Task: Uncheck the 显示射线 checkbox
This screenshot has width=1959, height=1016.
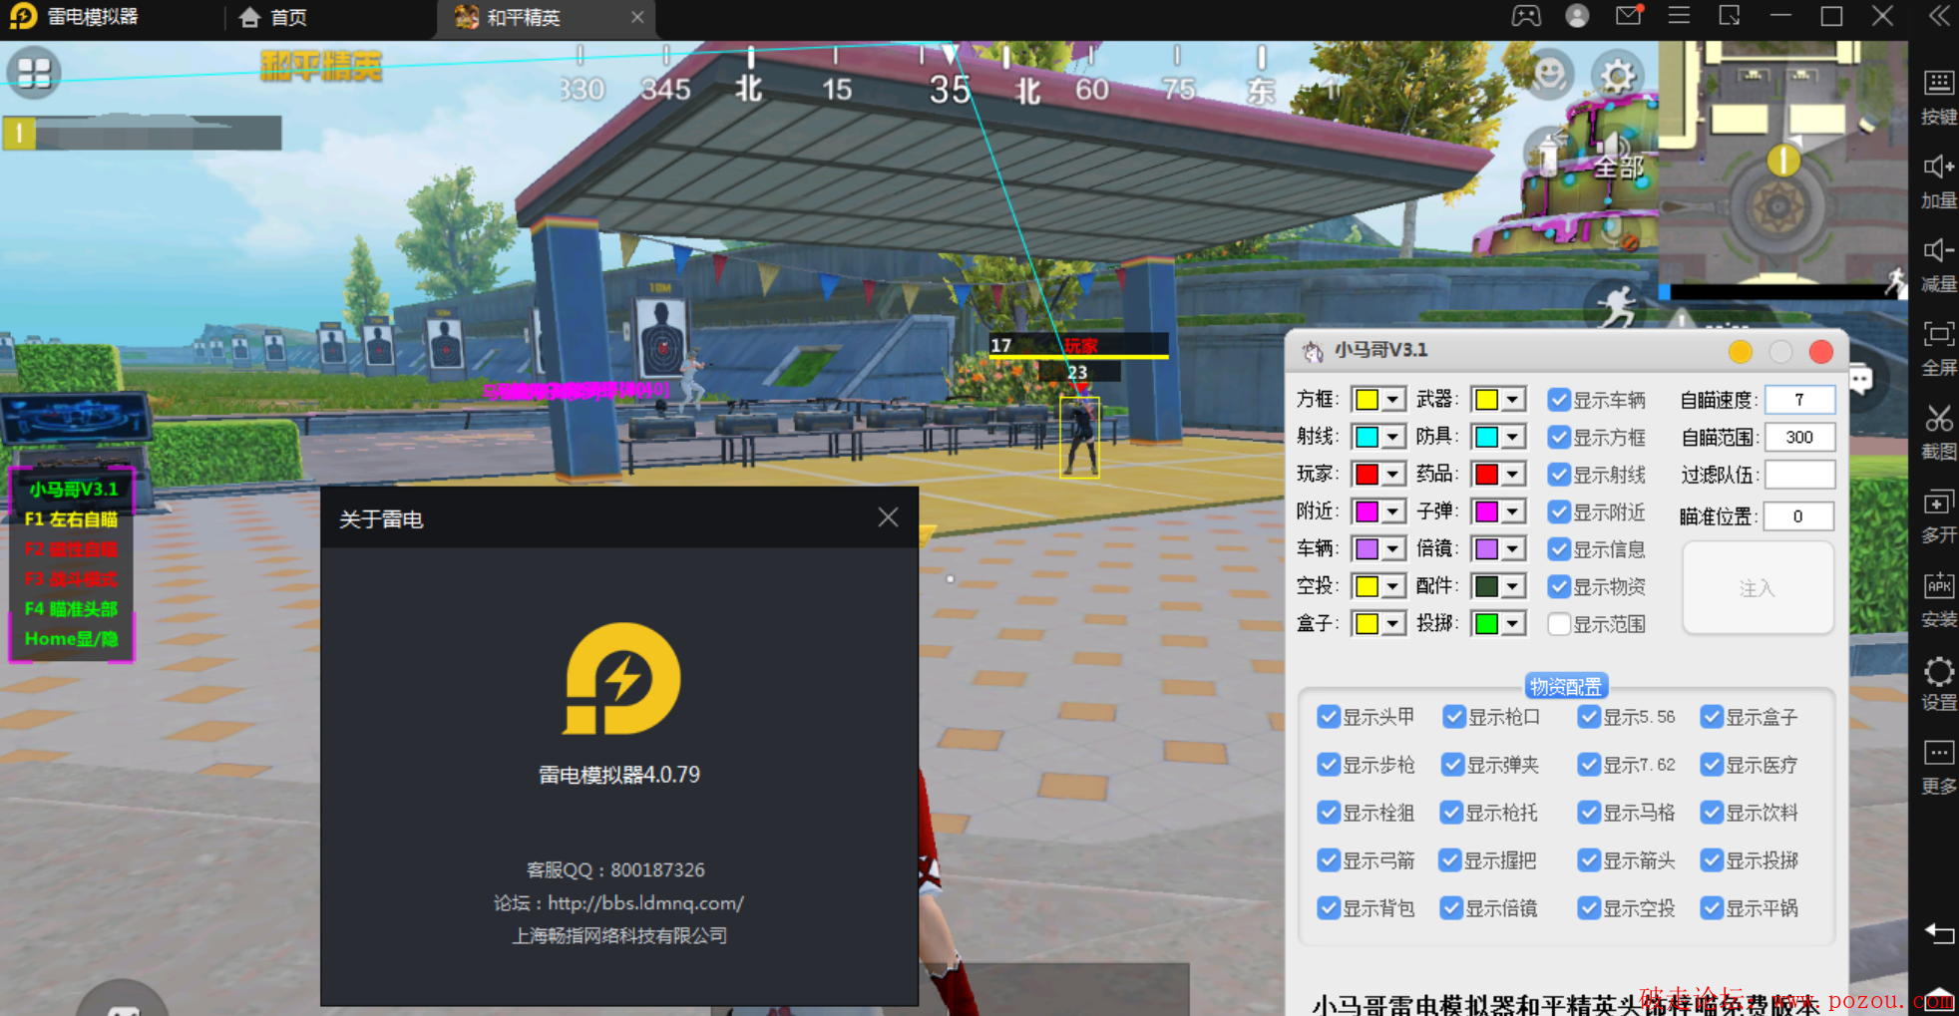Action: 1558,475
